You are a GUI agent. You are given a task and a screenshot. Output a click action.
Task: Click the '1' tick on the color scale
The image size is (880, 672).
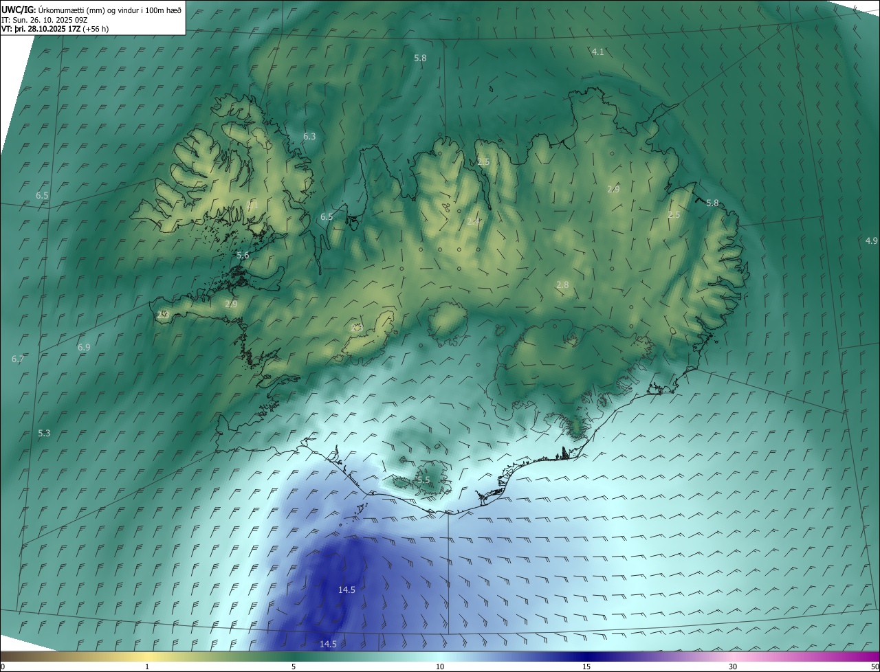(x=148, y=667)
